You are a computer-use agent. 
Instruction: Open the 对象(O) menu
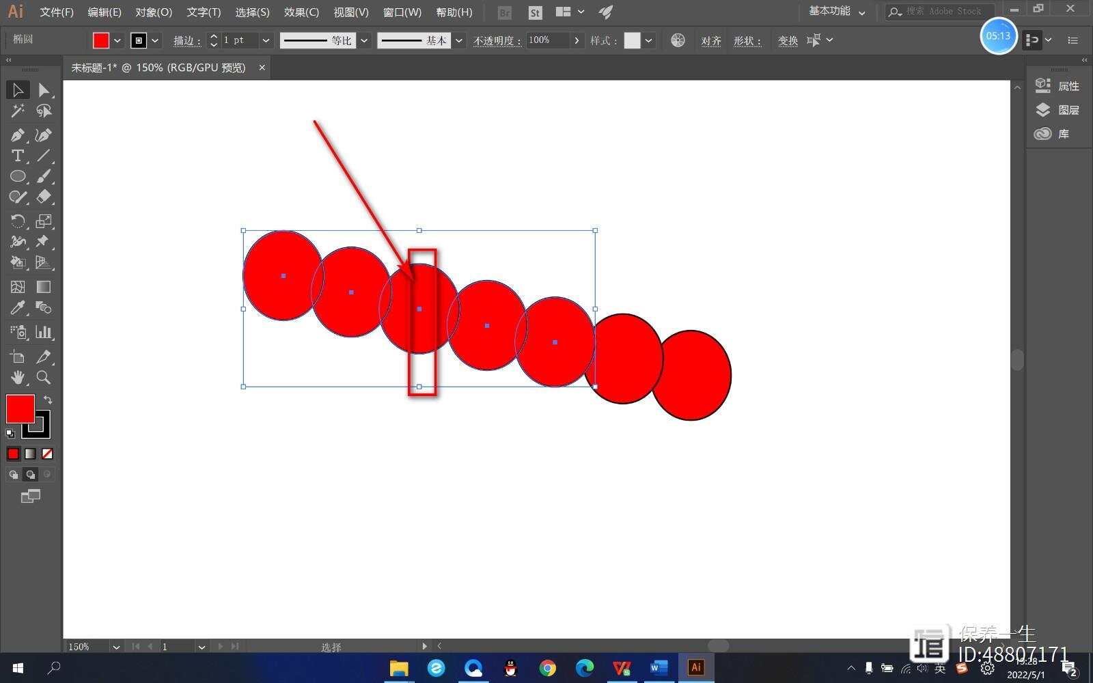coord(154,12)
